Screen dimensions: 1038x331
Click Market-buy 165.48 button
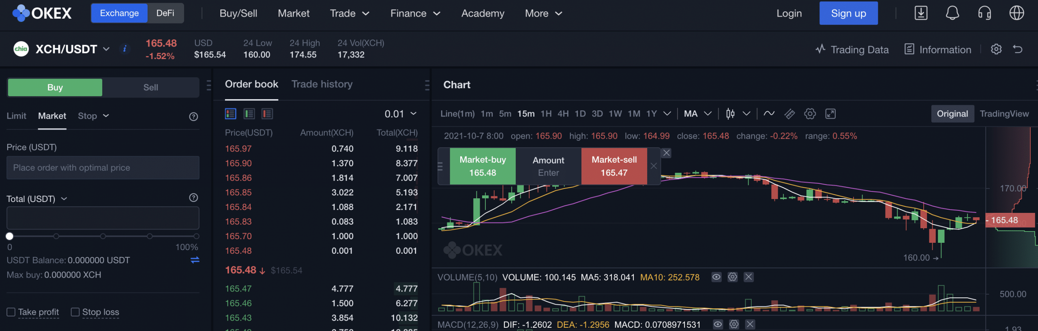(483, 166)
